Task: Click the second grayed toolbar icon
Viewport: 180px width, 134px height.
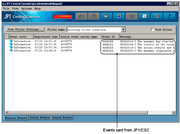Action: click(94, 17)
